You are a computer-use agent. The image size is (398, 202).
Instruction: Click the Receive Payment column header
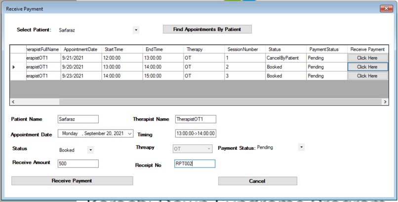[x=367, y=49]
